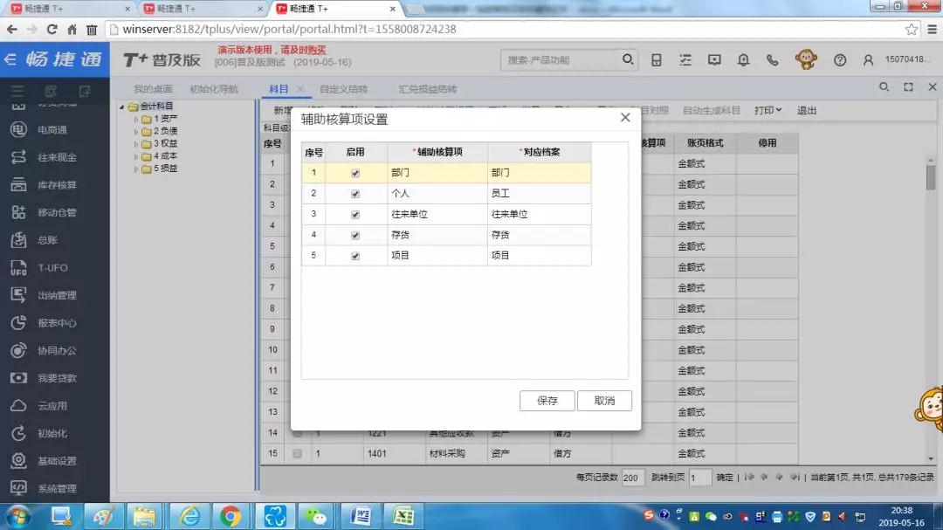Screen dimensions: 943x530
Task: Open 基础设置 basic settings in sidebar
Action: pos(56,461)
